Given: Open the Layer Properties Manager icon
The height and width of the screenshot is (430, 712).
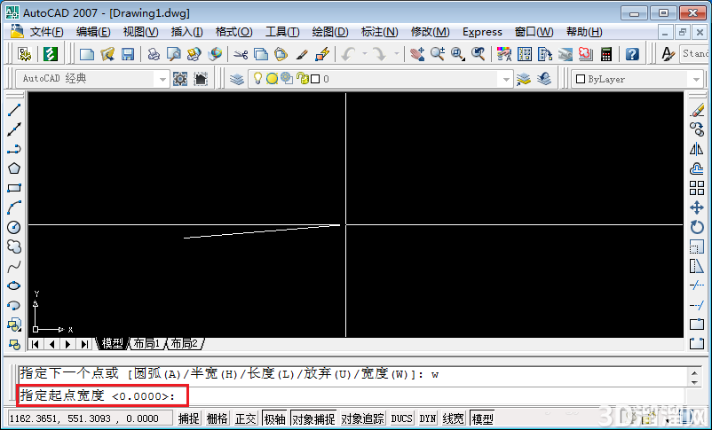Looking at the screenshot, I should tap(236, 79).
